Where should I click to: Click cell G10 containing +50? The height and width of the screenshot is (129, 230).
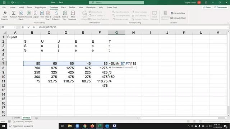[116, 77]
